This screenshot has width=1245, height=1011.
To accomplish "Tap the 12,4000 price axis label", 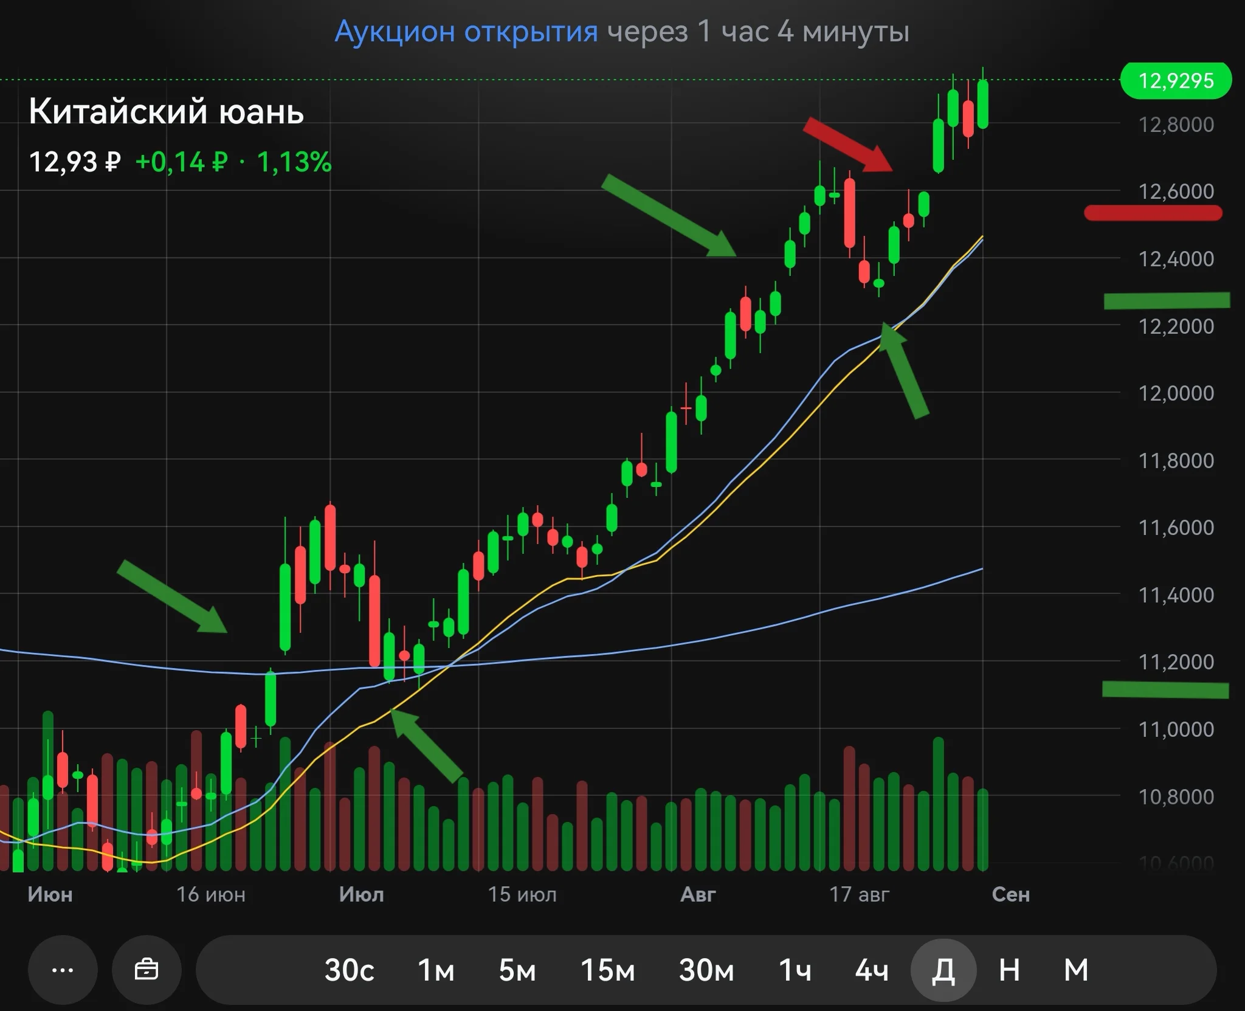I will (x=1176, y=259).
